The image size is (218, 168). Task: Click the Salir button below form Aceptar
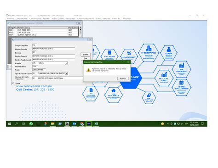(86, 58)
